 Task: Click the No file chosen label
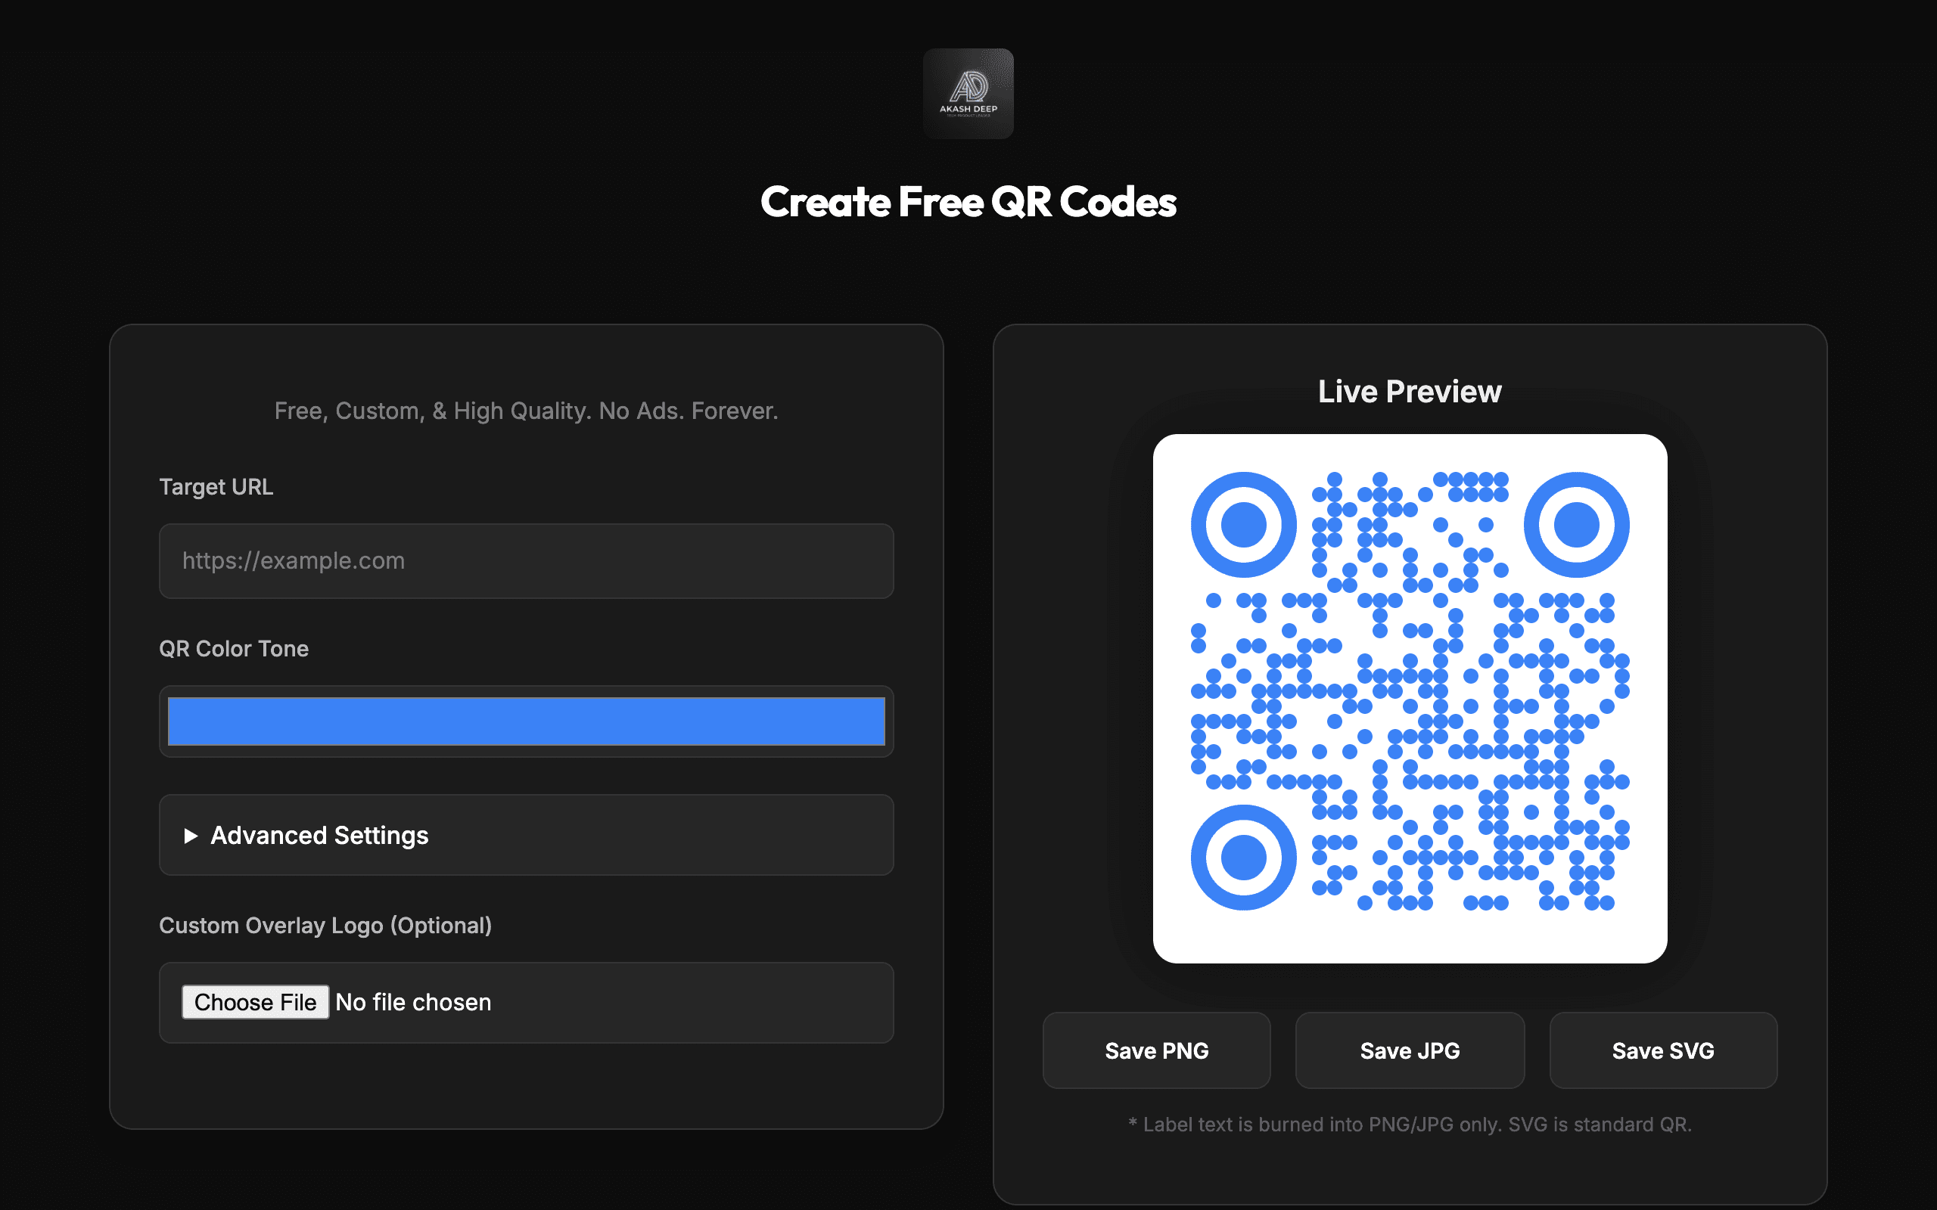tap(413, 1001)
